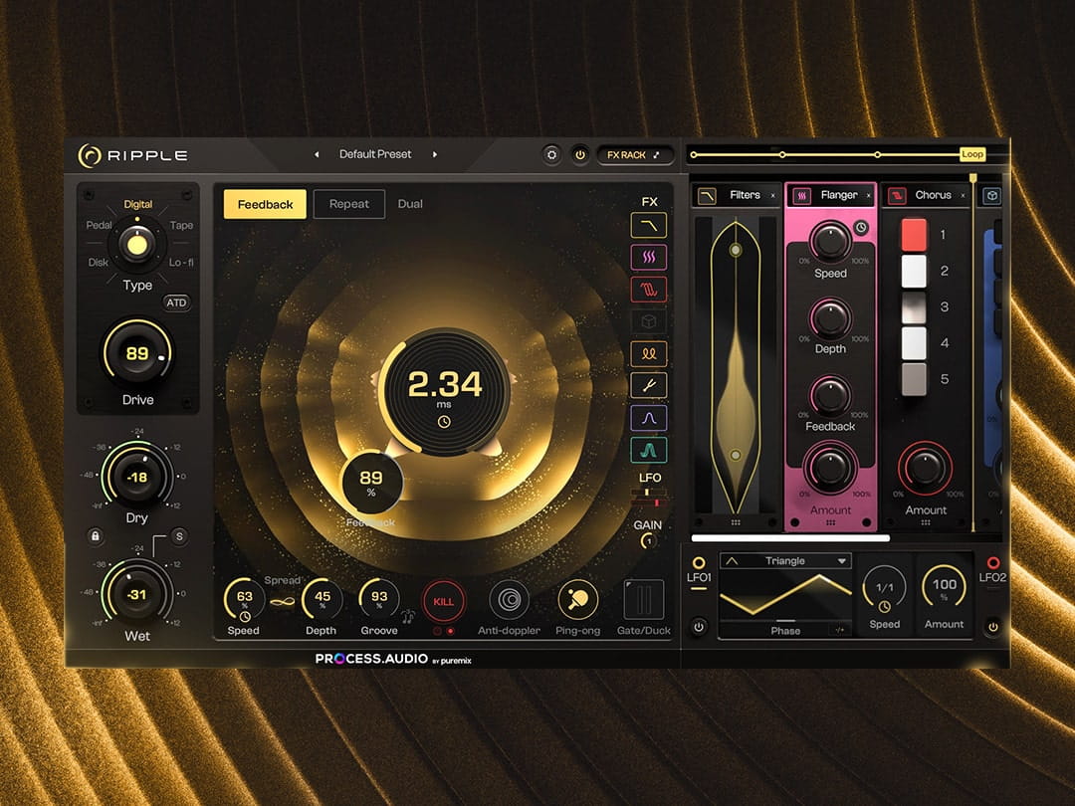Close the Flanger module
Screen dimensions: 1075x806
tap(868, 196)
